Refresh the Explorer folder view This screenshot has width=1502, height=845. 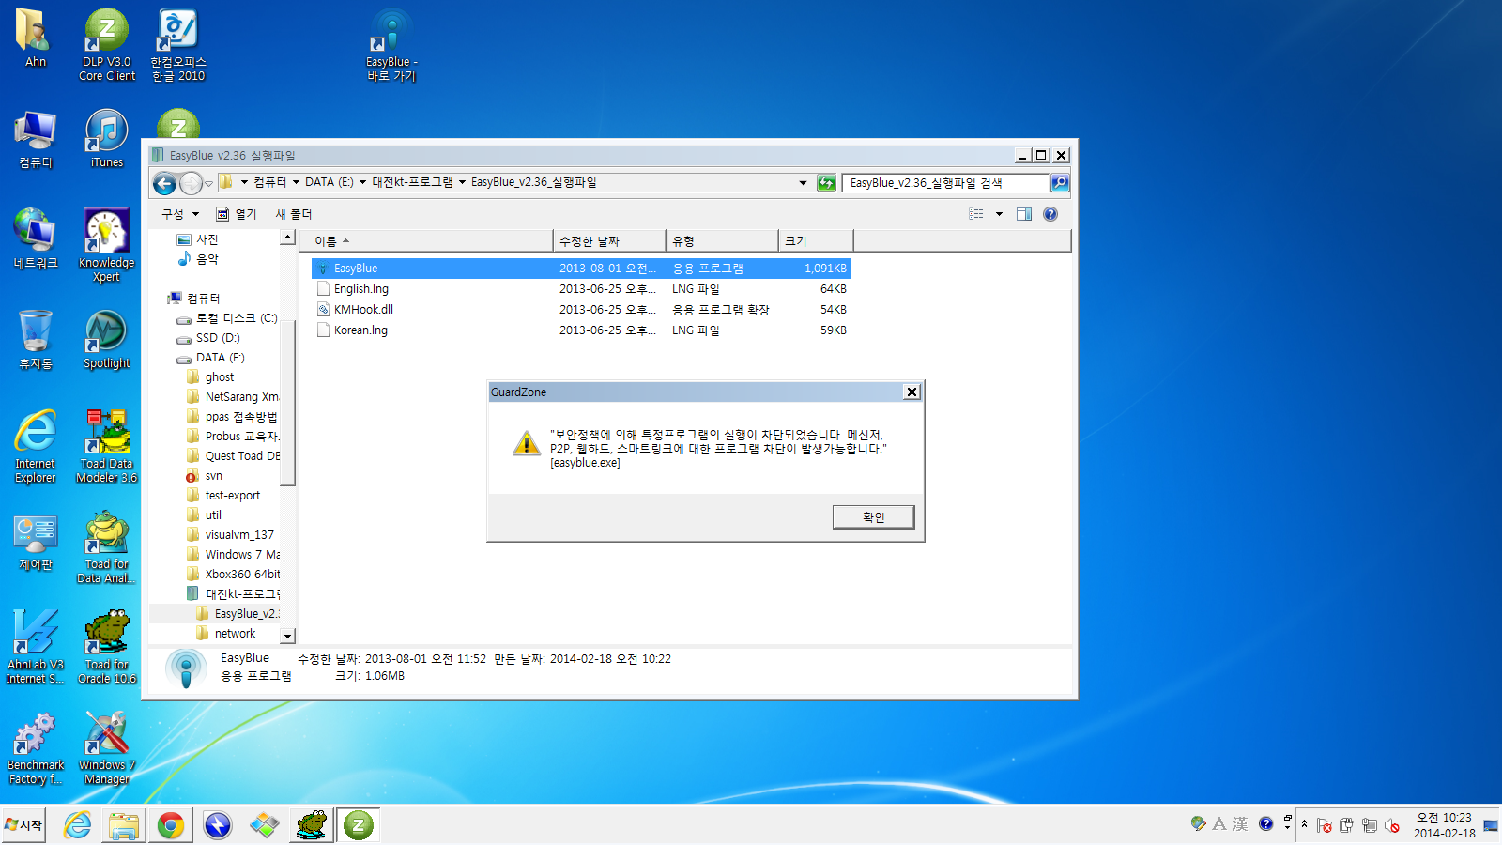click(826, 183)
